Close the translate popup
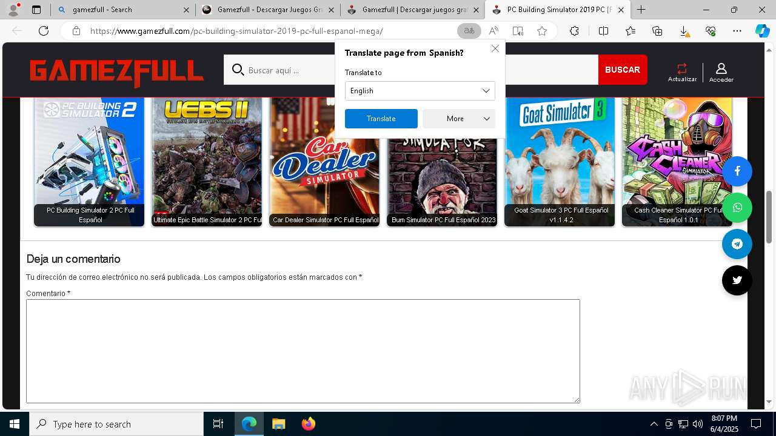Image resolution: width=776 pixels, height=436 pixels. coord(495,48)
